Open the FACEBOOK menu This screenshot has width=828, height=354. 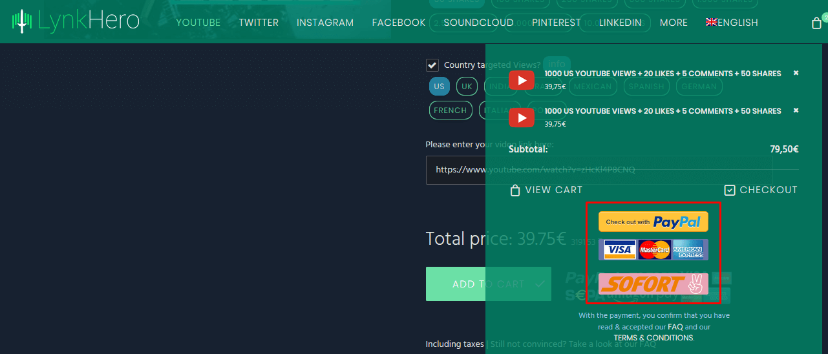[399, 23]
